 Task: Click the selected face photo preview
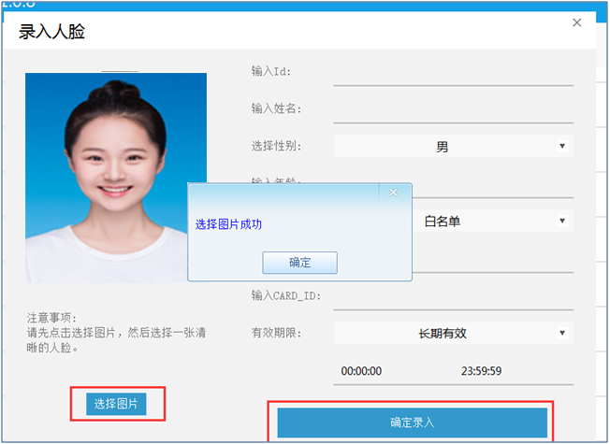[x=115, y=178]
